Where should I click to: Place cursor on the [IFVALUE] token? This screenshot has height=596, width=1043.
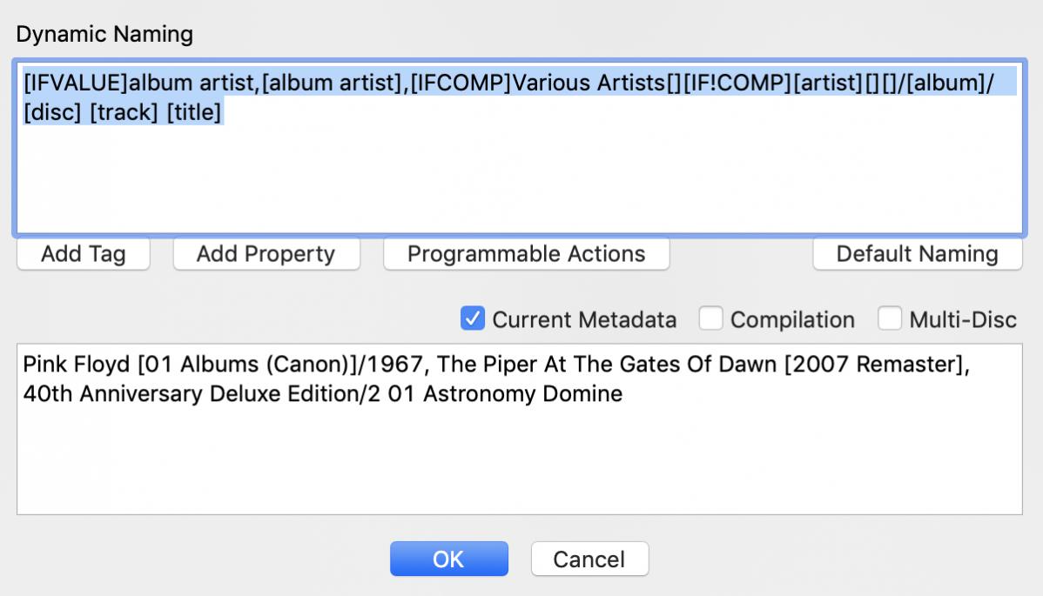(x=76, y=84)
